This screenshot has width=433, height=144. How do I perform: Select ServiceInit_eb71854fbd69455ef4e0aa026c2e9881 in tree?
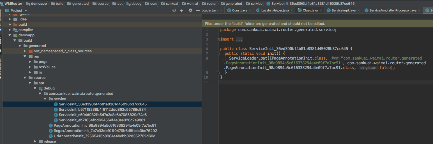tap(102, 120)
